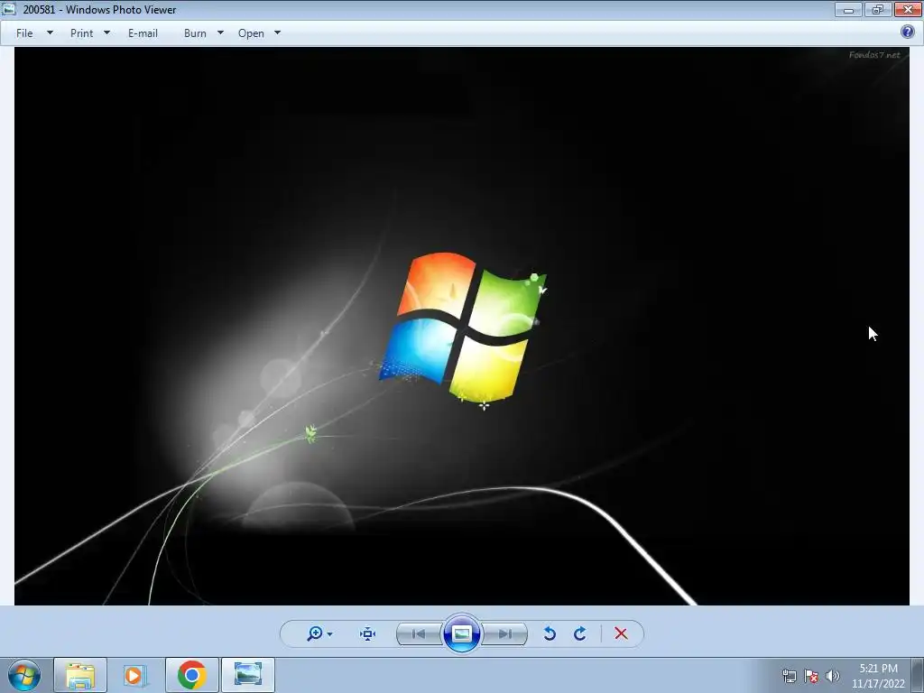Play slide show with center button
The width and height of the screenshot is (924, 693).
[461, 633]
